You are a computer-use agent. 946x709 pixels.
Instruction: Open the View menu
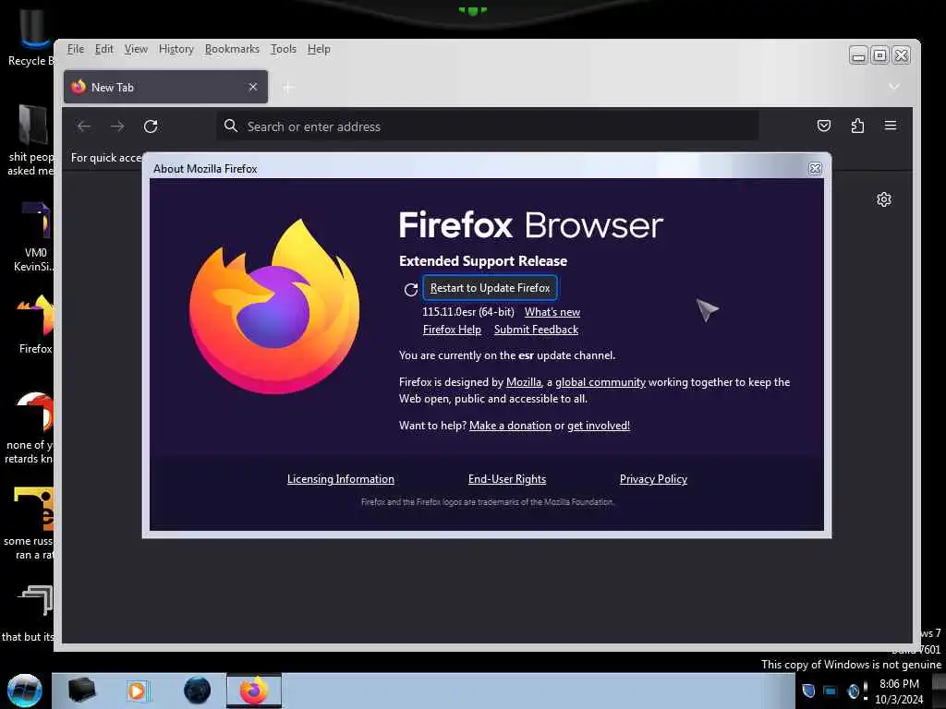point(136,49)
